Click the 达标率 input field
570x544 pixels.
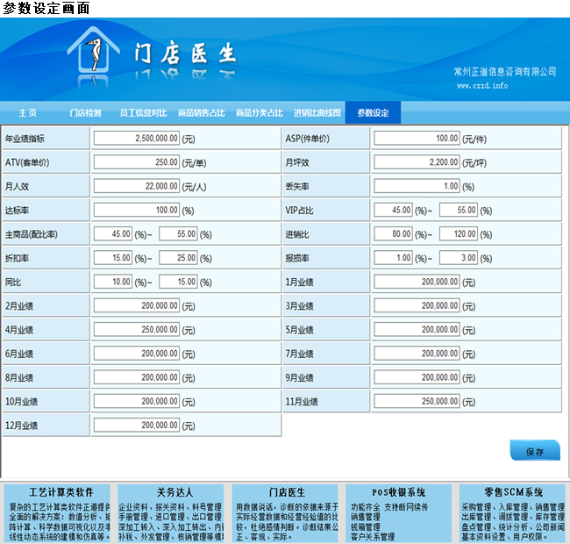tap(137, 211)
